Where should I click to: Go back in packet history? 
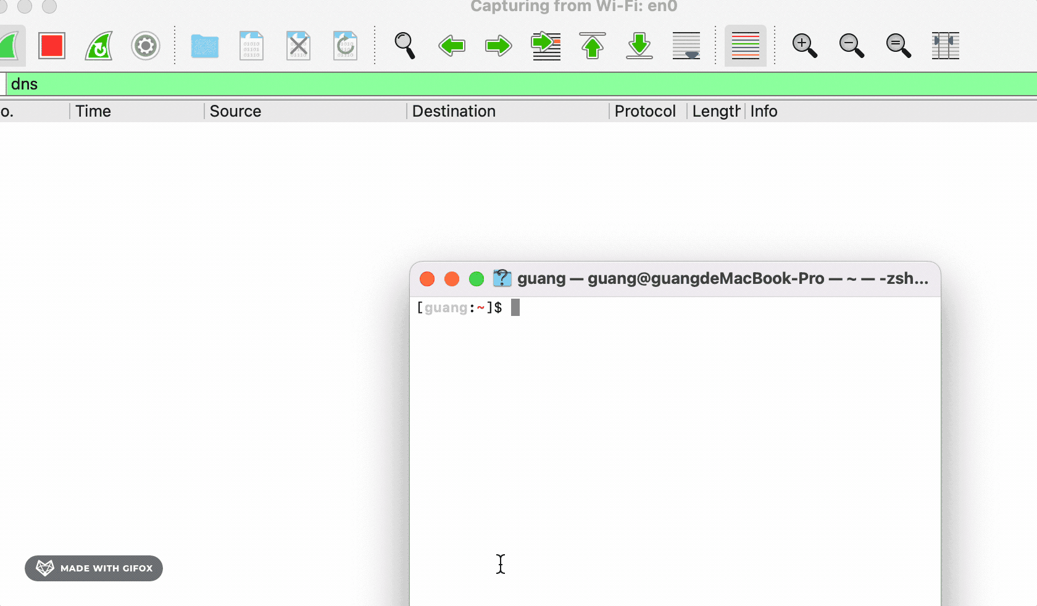[x=451, y=46]
